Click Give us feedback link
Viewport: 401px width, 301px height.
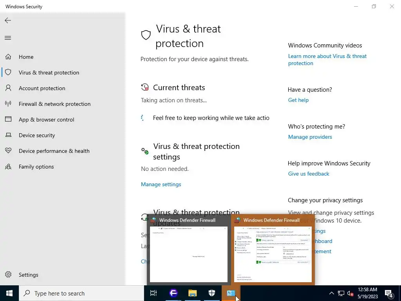coord(309,174)
